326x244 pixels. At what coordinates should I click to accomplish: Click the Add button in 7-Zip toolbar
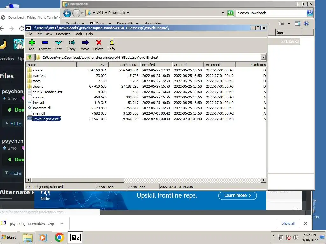(x=32, y=45)
